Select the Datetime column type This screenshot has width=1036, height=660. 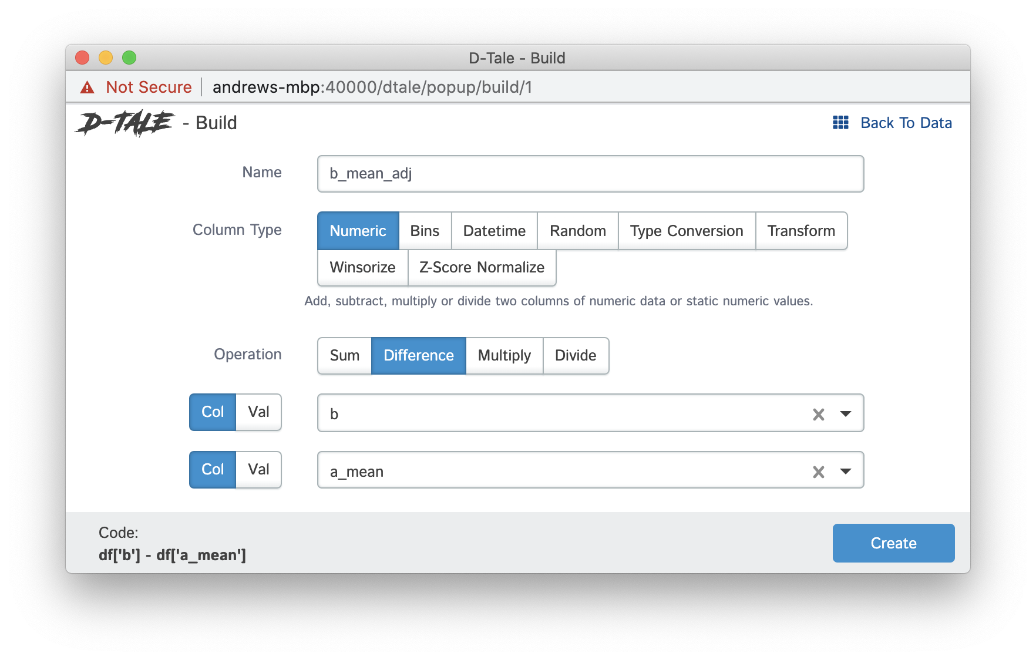pos(495,231)
